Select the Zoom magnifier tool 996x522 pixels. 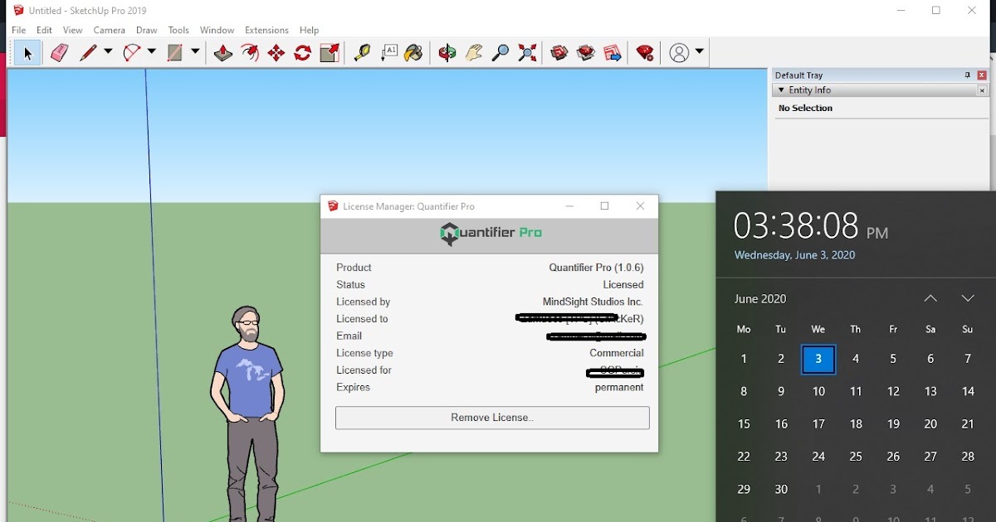coord(500,53)
